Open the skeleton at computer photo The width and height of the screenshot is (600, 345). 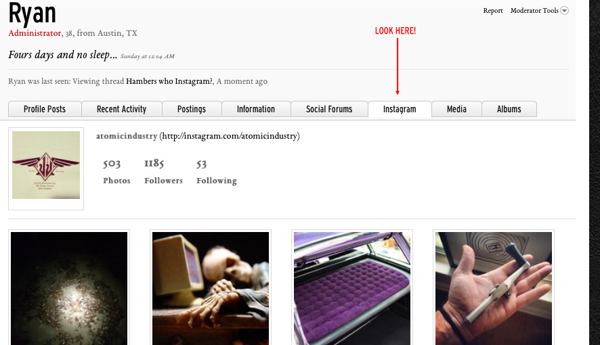click(211, 288)
